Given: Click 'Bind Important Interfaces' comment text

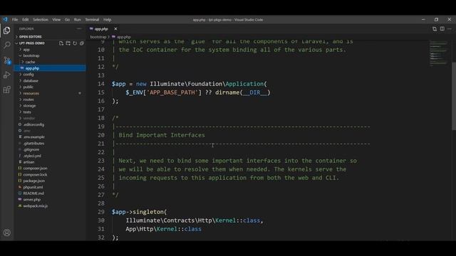Looking at the screenshot, I should pos(162,135).
